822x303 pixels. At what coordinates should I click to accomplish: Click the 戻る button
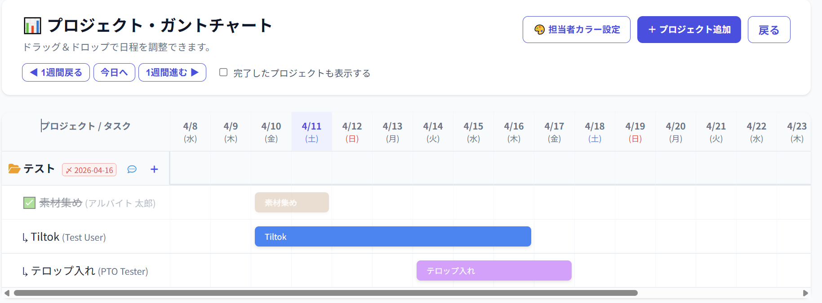(x=769, y=30)
